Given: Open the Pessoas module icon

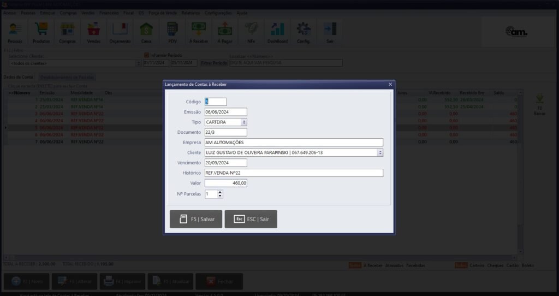Looking at the screenshot, I should 15,32.
